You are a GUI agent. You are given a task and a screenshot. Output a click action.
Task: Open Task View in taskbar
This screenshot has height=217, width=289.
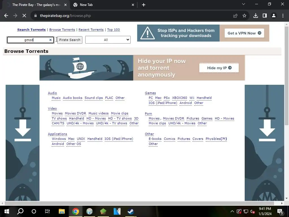47,211
